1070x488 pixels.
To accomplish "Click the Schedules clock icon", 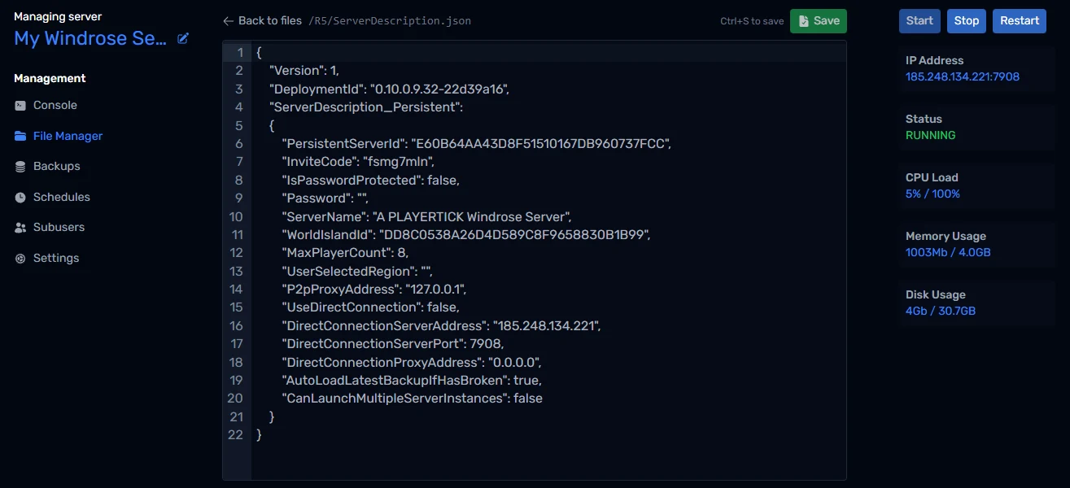I will 20,197.
